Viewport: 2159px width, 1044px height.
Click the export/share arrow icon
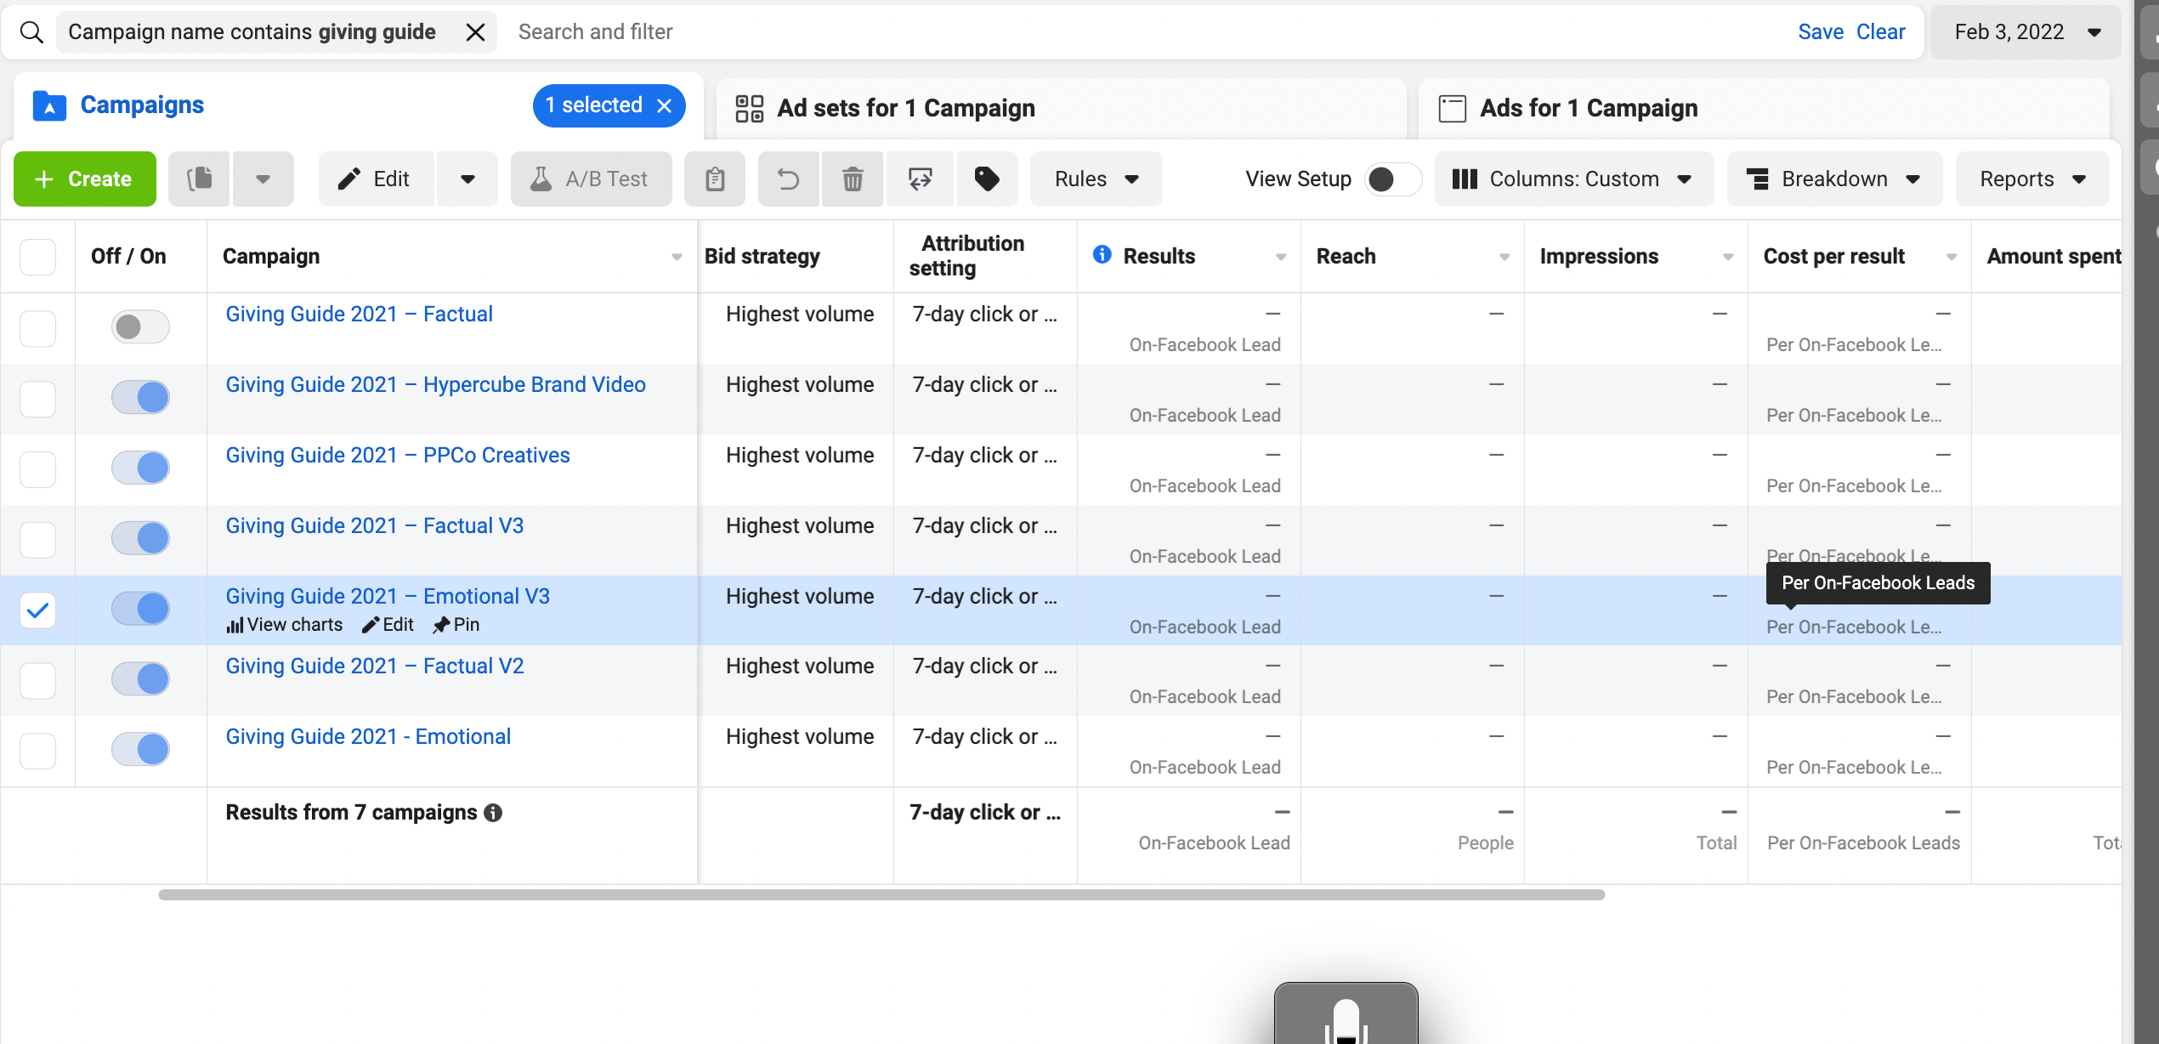pos(920,179)
